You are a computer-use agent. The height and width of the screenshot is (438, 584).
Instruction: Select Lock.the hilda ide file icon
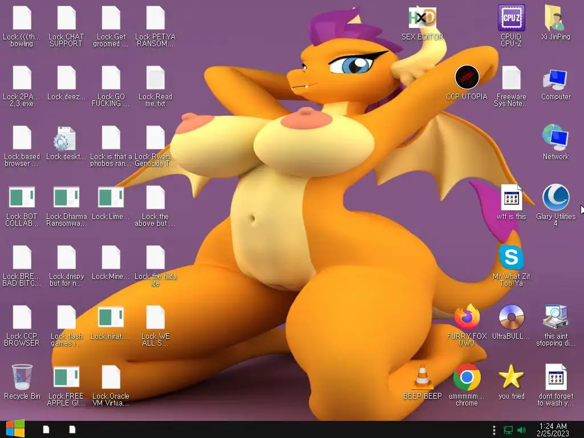[x=155, y=257]
